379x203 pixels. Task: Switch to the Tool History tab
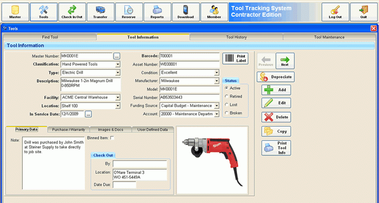coord(237,37)
